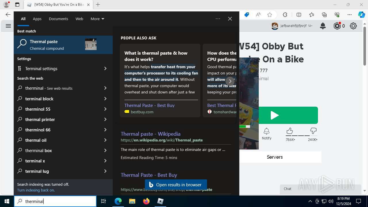This screenshot has width=368, height=207.
Task: Click the browser essentials heart icon
Action: coord(337,15)
